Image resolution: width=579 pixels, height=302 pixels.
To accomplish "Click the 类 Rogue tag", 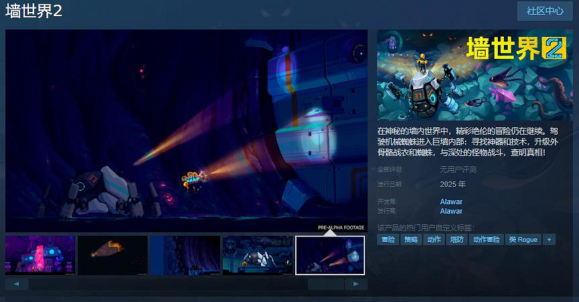I will coord(523,240).
